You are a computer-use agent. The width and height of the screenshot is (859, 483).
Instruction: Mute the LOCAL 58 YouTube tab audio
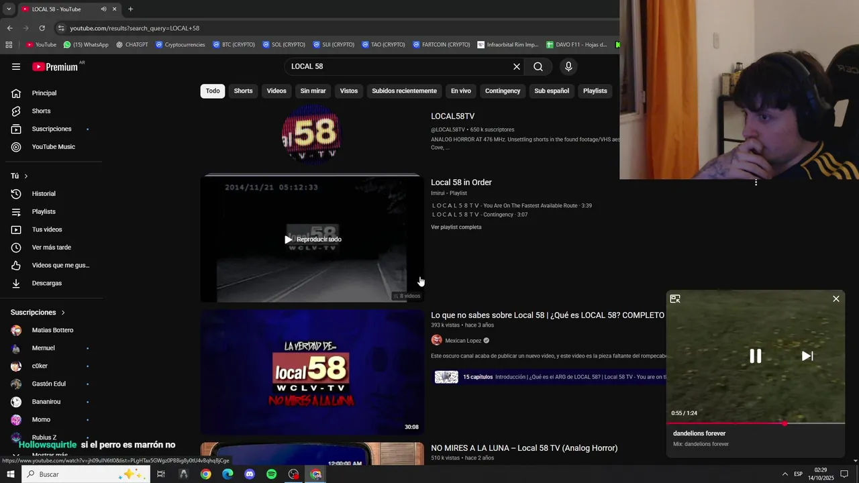point(103,9)
